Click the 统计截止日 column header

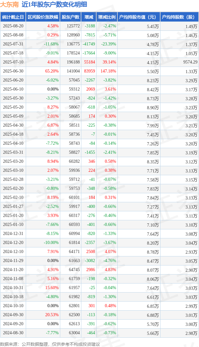point(13,17)
